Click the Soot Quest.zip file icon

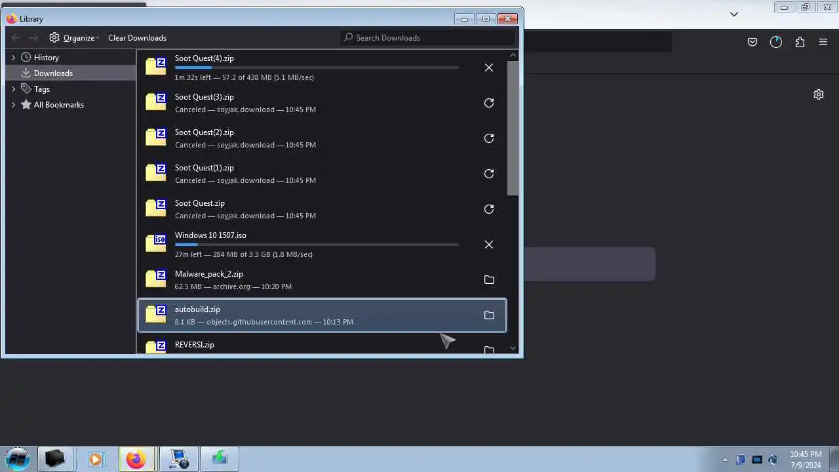coord(156,208)
